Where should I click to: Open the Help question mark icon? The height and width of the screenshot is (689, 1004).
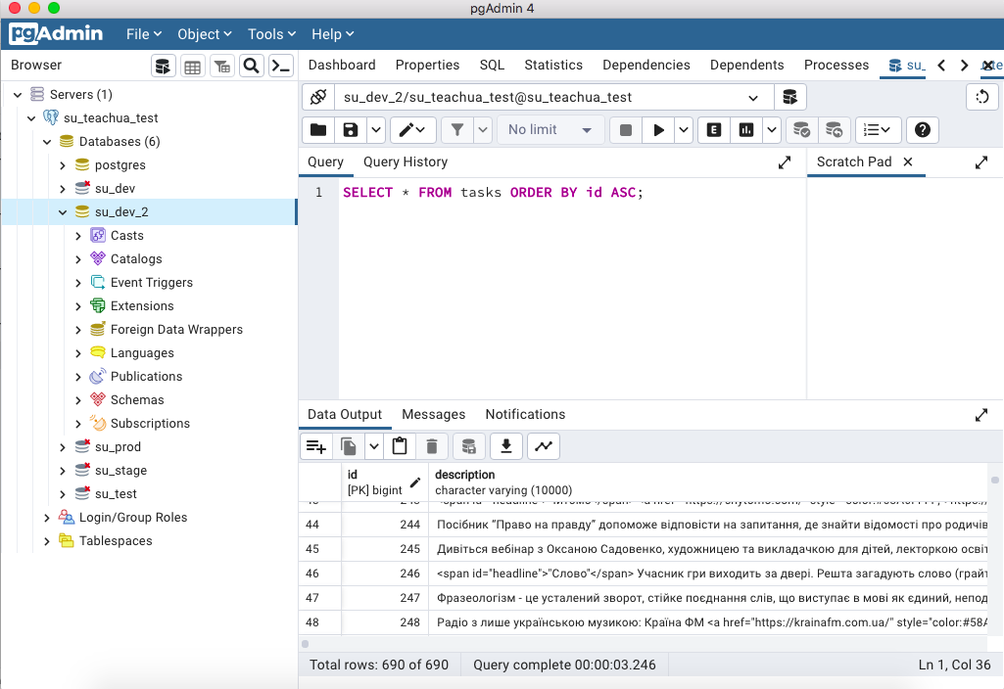[x=922, y=130]
